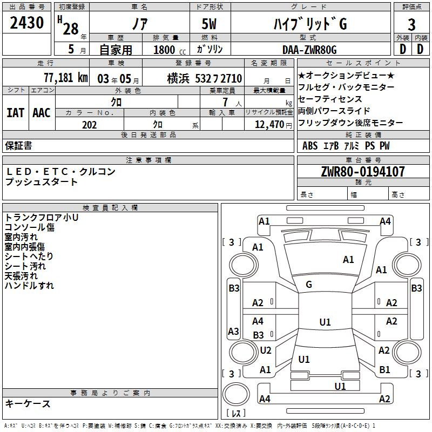Select the セールスポイント header
Image resolution: width=432 pixels, height=432 pixels.
pyautogui.click(x=363, y=63)
